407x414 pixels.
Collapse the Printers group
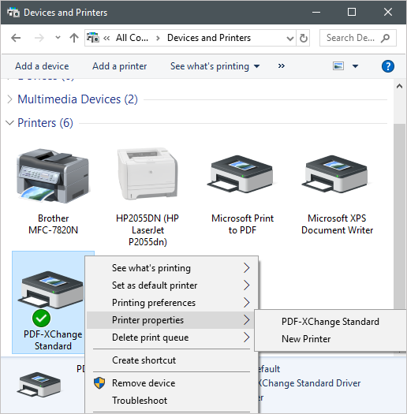[9, 123]
